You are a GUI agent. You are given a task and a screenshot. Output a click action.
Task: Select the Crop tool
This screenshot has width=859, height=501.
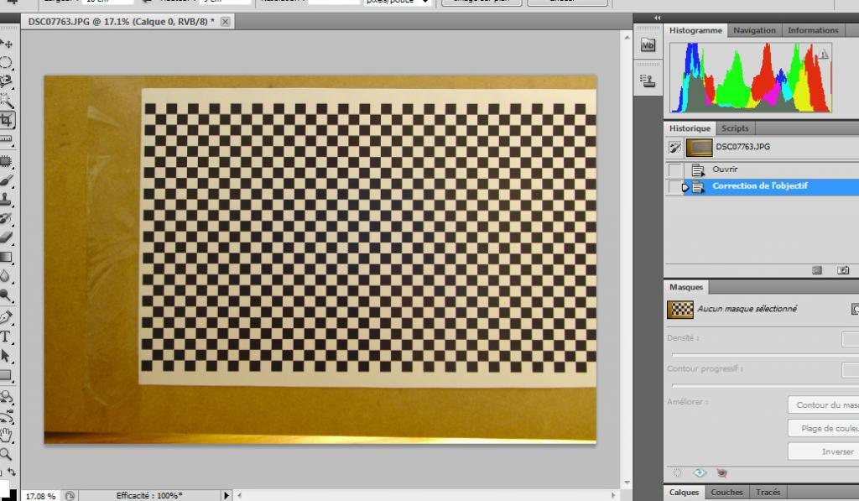point(7,120)
